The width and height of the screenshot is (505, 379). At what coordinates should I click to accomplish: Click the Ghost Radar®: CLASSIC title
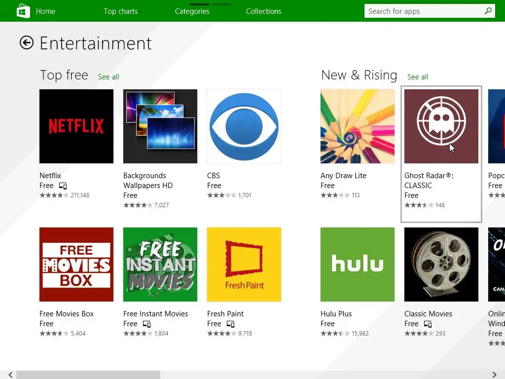click(429, 181)
